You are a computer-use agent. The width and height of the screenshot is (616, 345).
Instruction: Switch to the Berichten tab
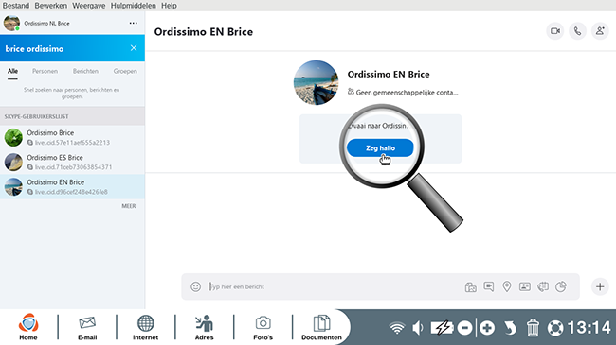point(85,71)
